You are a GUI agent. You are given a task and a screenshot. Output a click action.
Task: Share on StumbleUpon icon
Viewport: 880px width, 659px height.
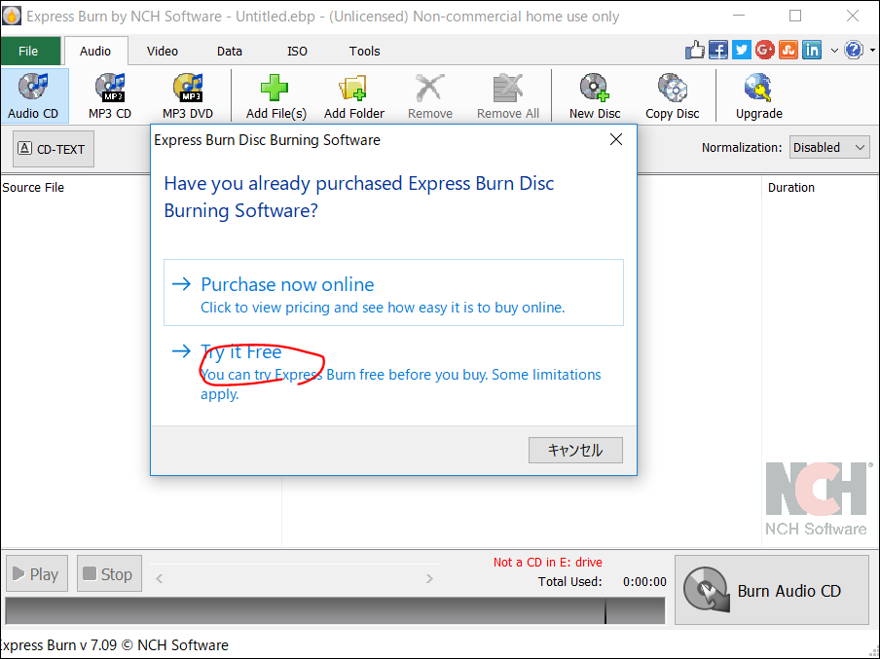coord(788,50)
